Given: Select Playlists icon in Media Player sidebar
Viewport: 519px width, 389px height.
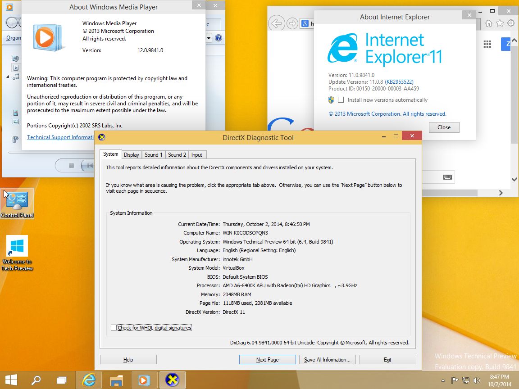Looking at the screenshot, I should point(16,68).
